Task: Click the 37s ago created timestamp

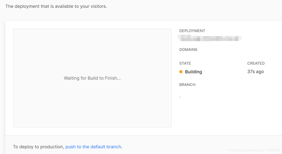Action: (256, 72)
